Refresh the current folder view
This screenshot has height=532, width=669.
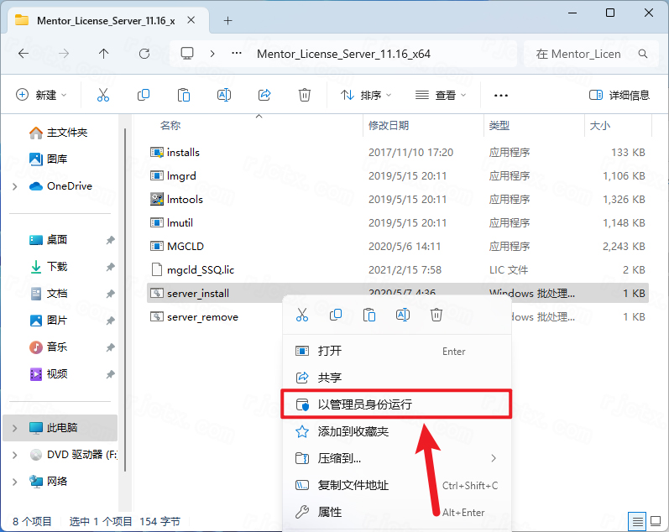[x=144, y=54]
